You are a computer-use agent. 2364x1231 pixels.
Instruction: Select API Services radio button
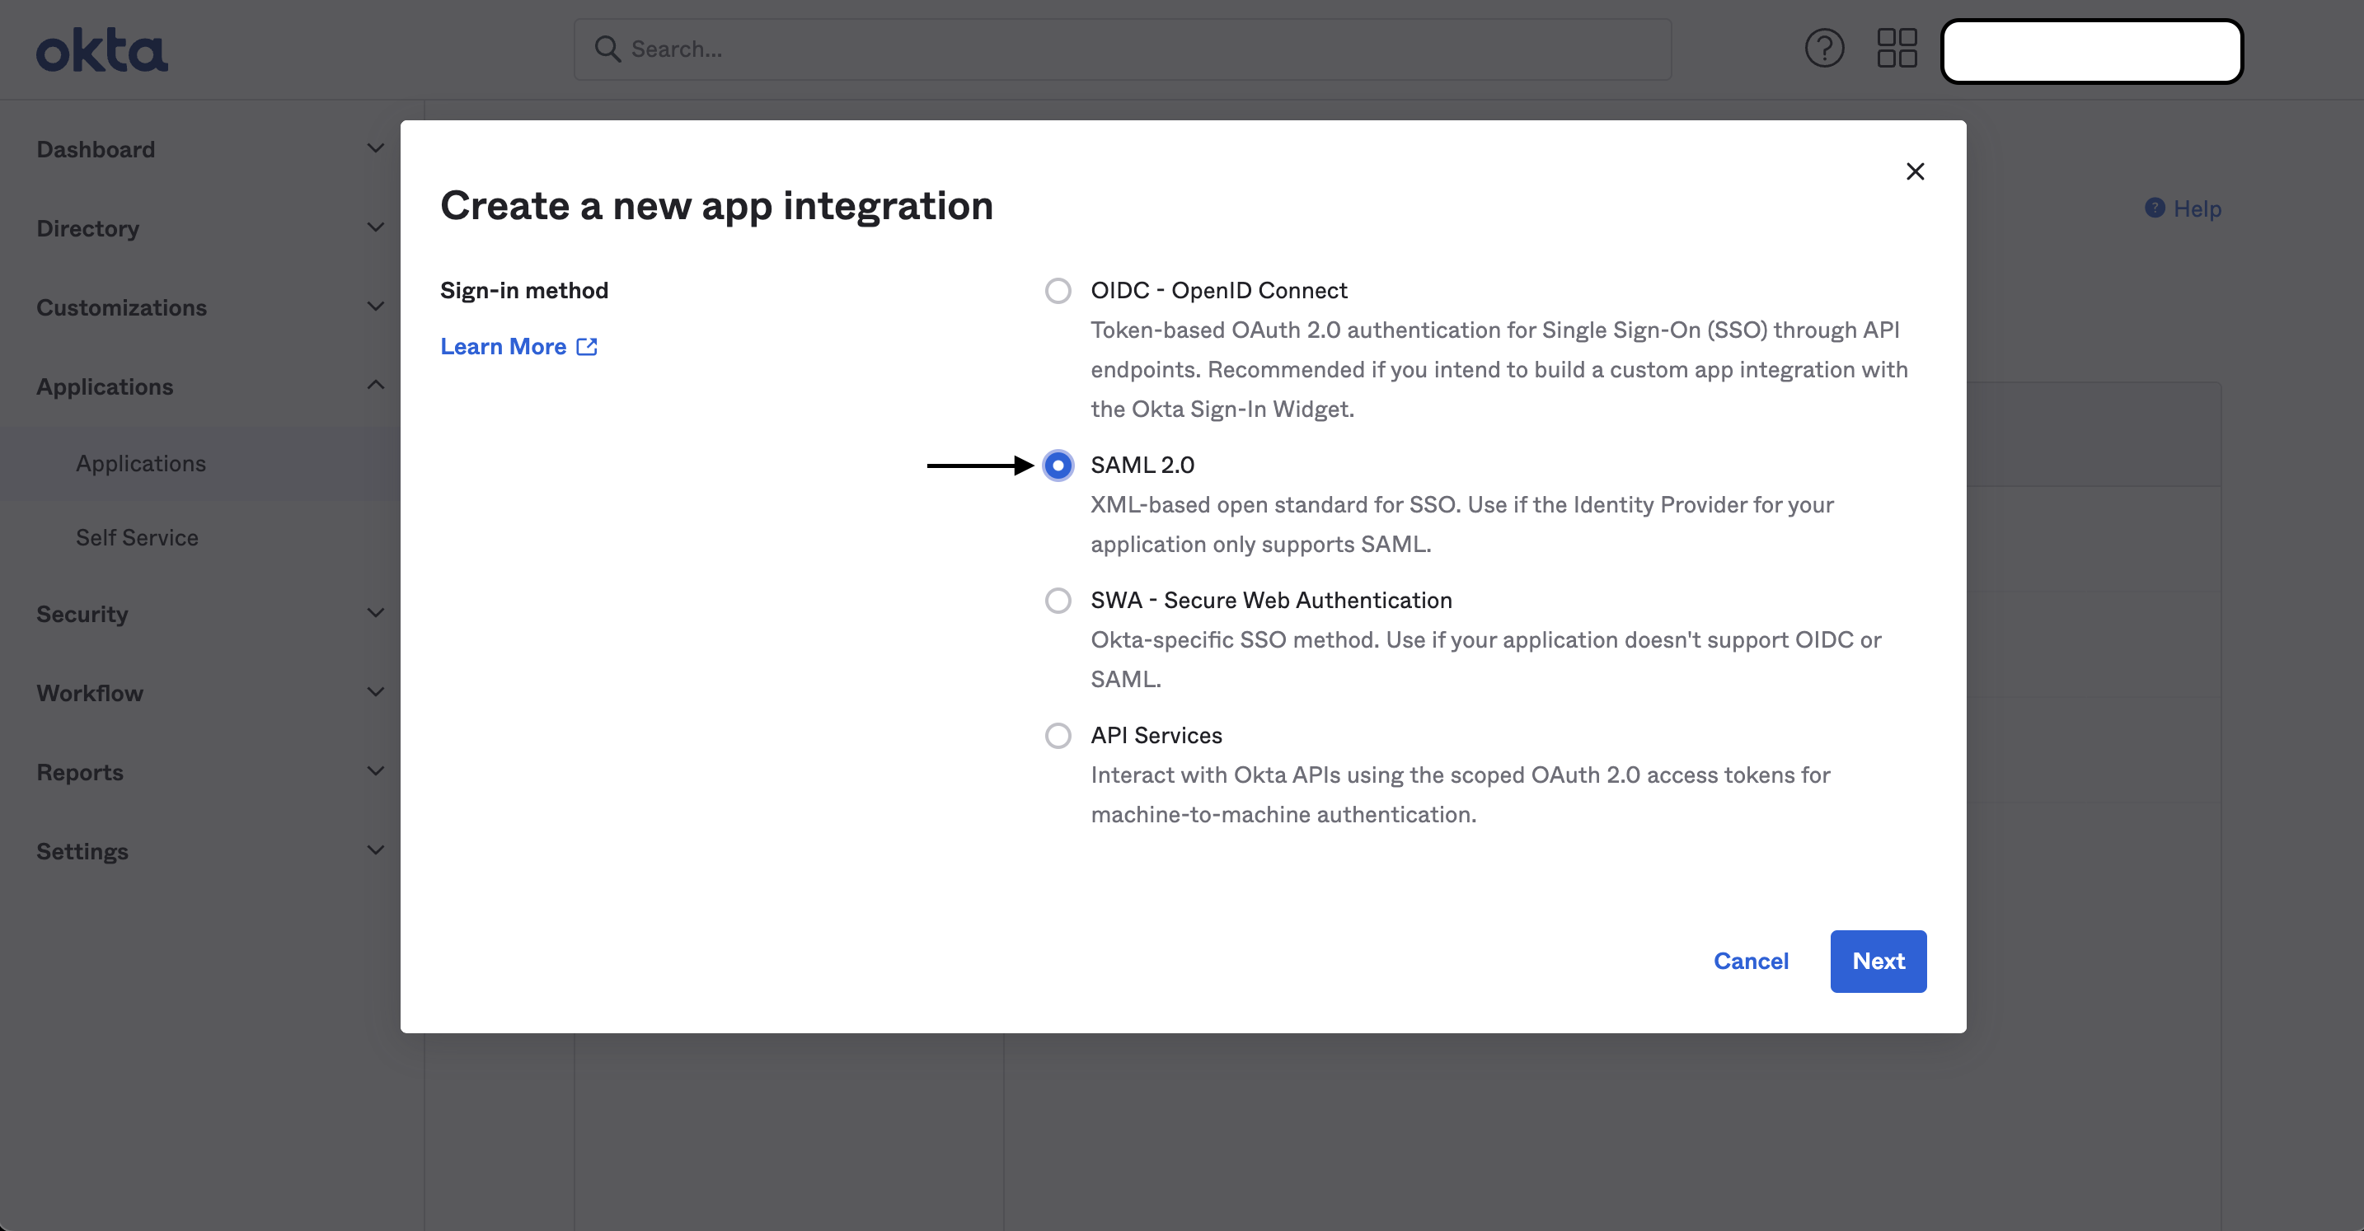pos(1058,736)
